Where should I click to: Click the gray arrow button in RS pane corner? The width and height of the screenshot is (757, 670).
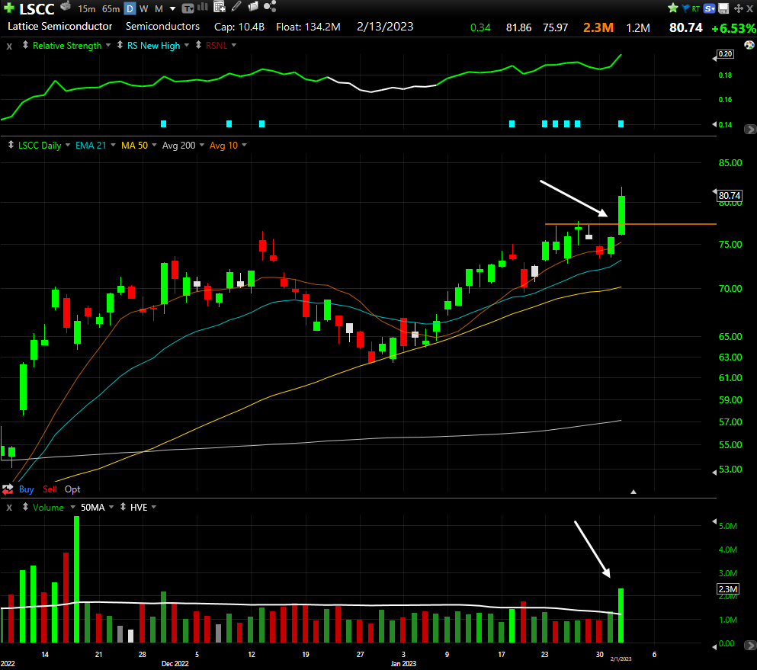pyautogui.click(x=750, y=130)
